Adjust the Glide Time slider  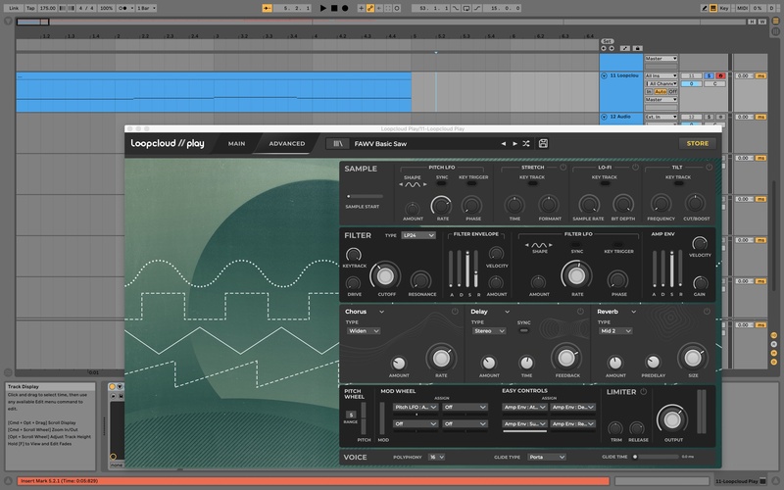tap(637, 457)
